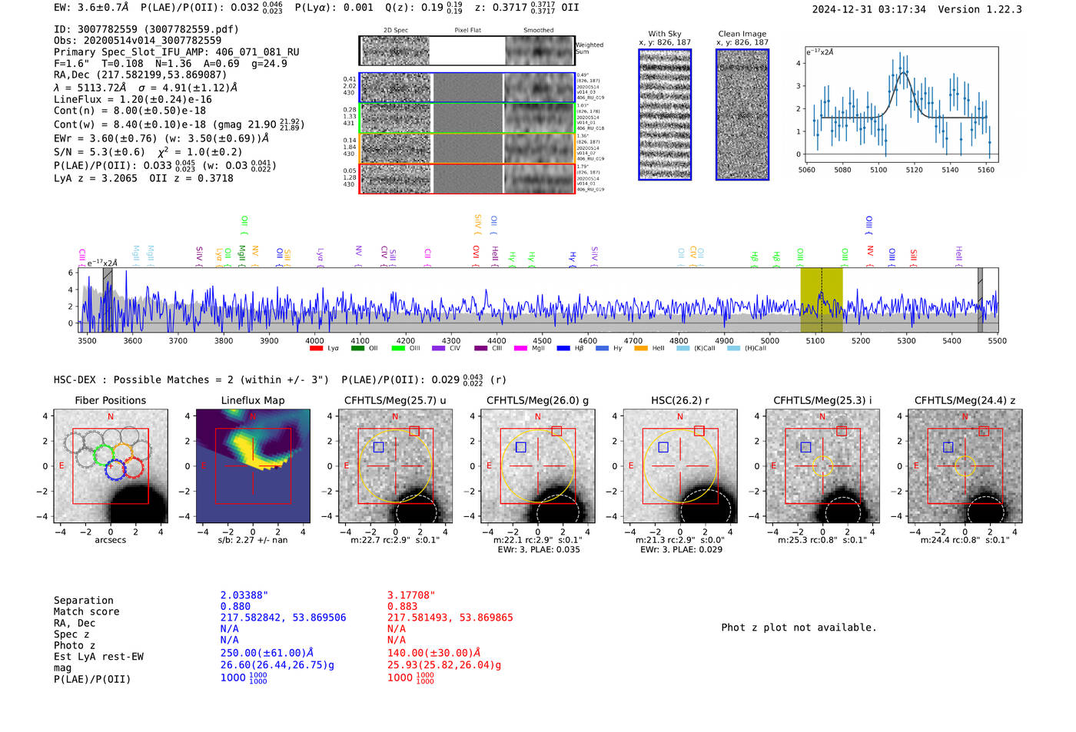Click the orange HeII legend swatch
The height and width of the screenshot is (732, 1076).
(640, 349)
